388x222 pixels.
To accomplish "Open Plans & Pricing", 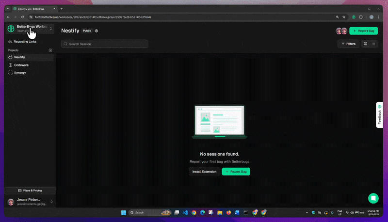I will pos(30,190).
